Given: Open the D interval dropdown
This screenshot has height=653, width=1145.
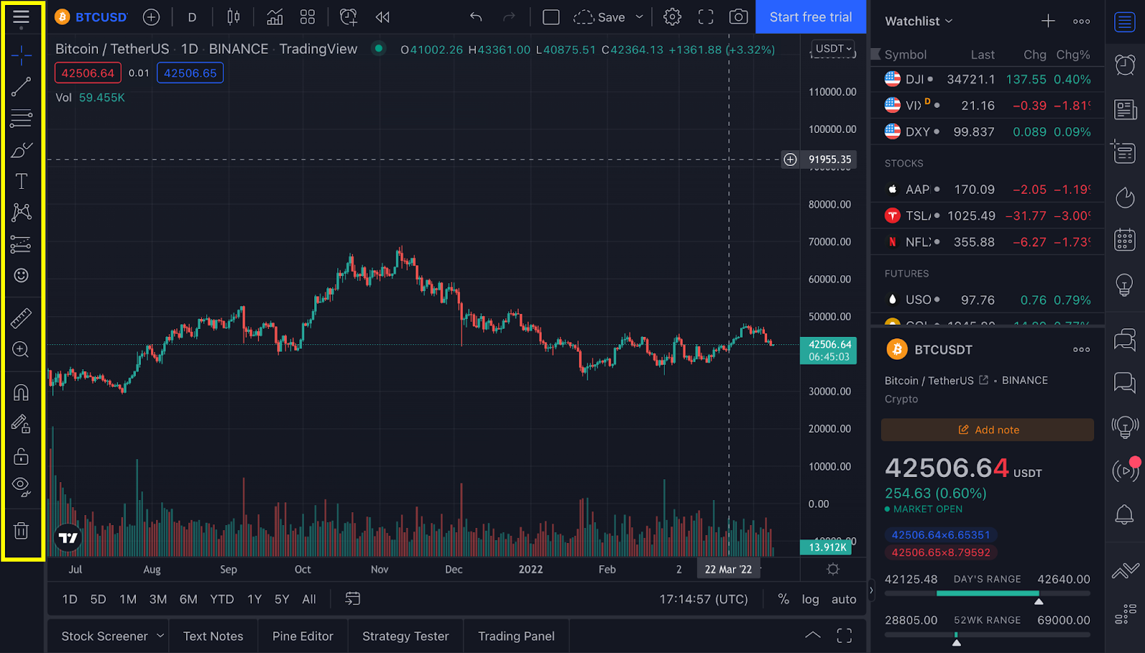Looking at the screenshot, I should [192, 16].
